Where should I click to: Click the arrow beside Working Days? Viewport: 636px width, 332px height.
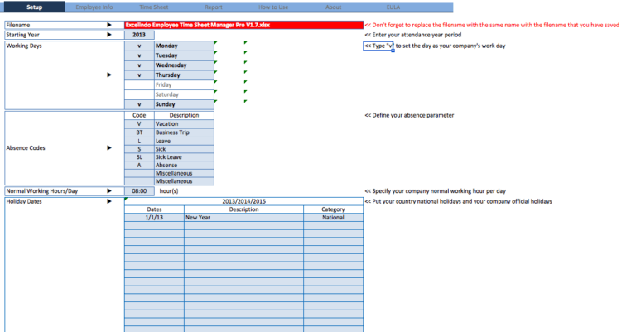[109, 75]
